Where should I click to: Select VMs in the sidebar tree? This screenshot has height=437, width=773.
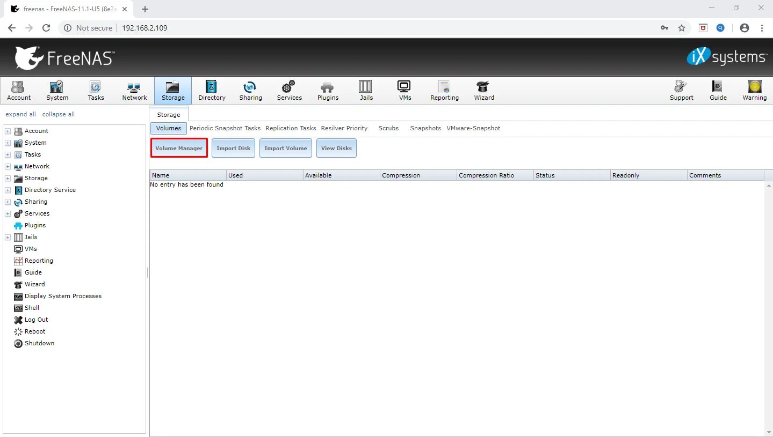[x=31, y=249]
